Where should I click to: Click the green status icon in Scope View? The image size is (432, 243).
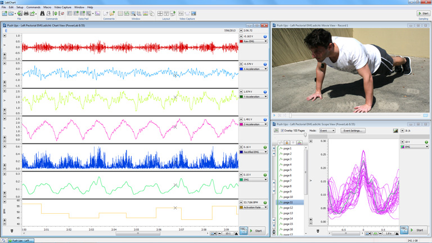[x=426, y=142]
